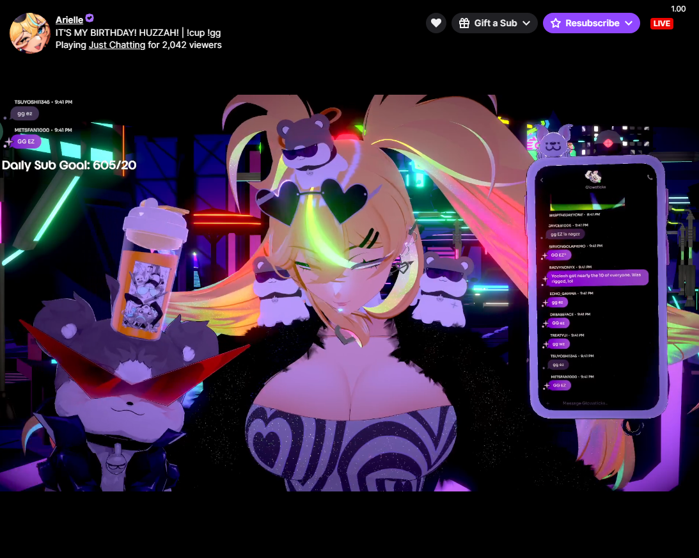The height and width of the screenshot is (558, 699).
Task: Click the back arrow in the phone overlay
Action: [542, 180]
